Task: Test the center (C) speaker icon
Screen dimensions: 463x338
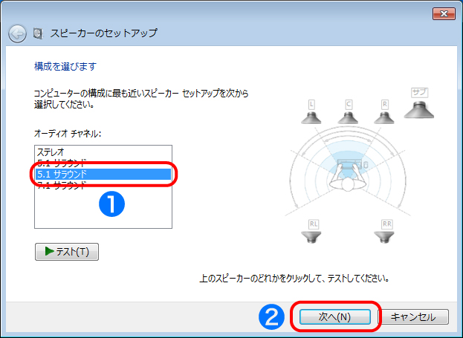Action: 348,114
